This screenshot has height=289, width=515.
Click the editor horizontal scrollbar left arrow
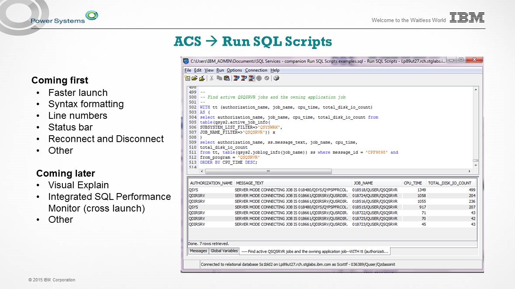click(202, 171)
